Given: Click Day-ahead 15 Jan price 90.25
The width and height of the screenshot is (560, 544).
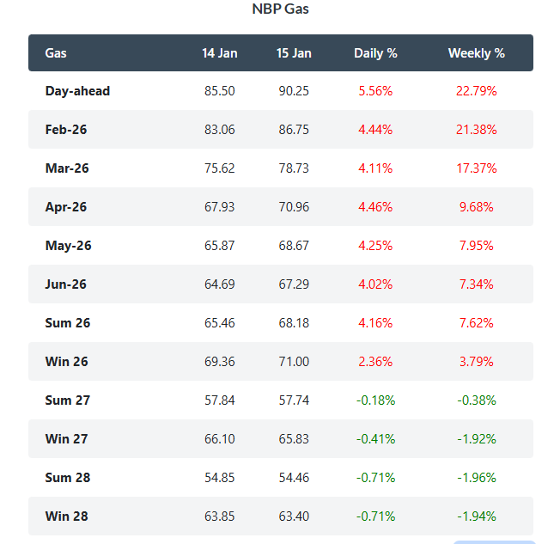Looking at the screenshot, I should pyautogui.click(x=294, y=91).
